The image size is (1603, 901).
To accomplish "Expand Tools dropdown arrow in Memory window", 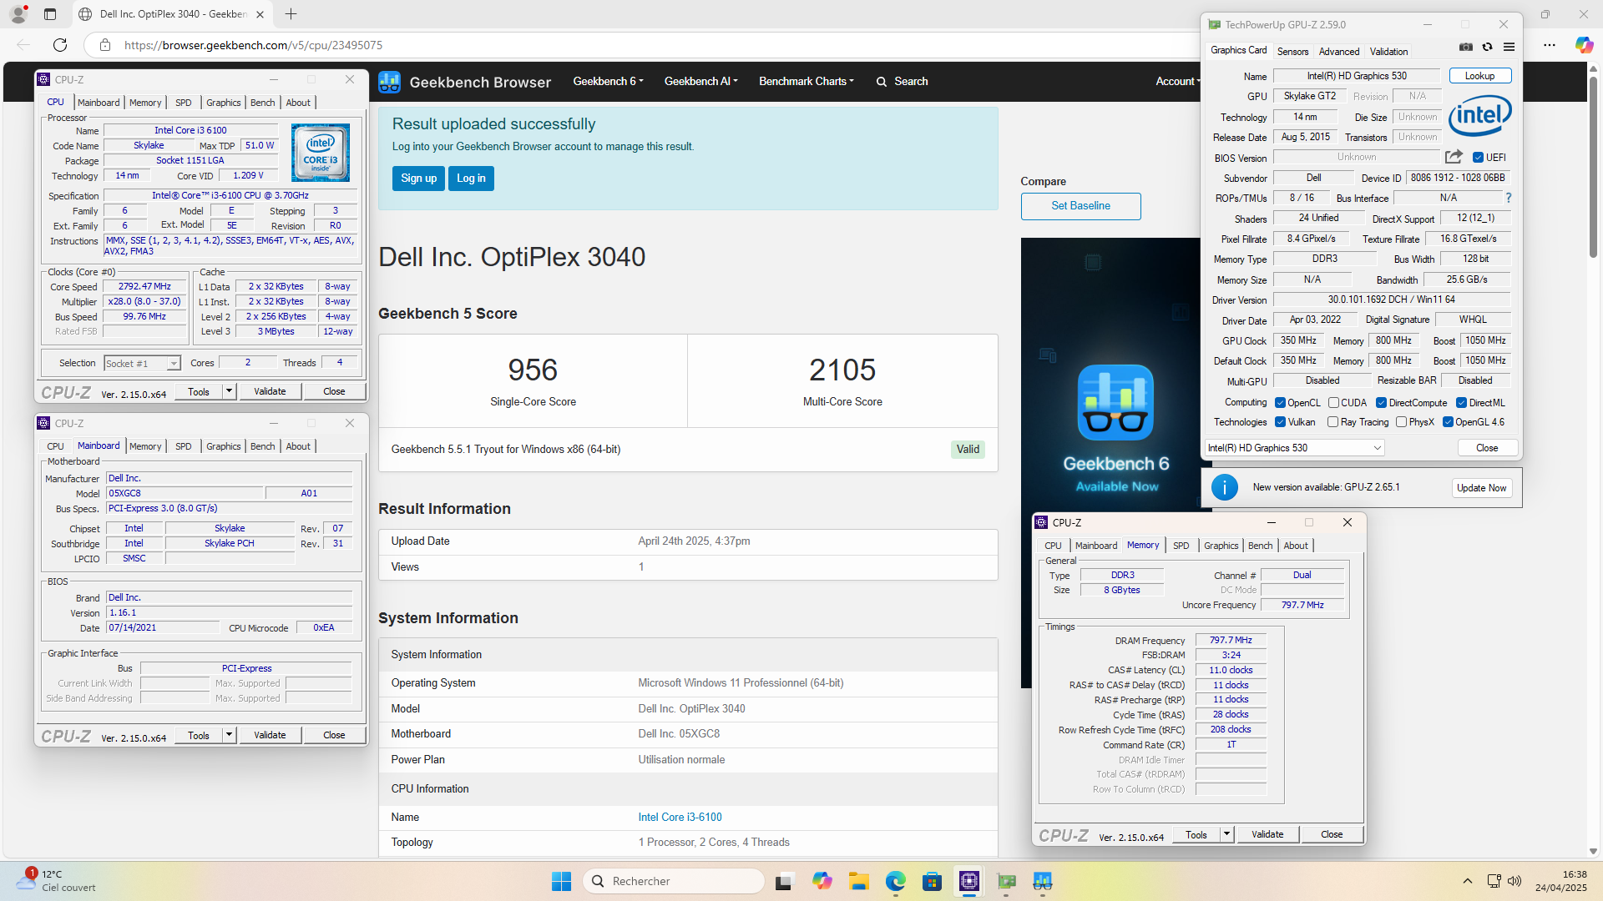I will (x=1226, y=834).
